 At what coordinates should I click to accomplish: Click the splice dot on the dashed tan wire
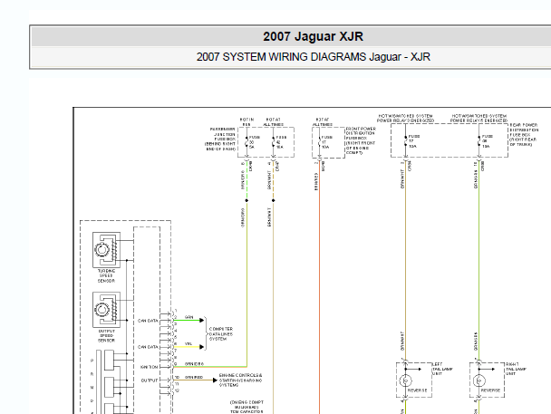click(274, 200)
